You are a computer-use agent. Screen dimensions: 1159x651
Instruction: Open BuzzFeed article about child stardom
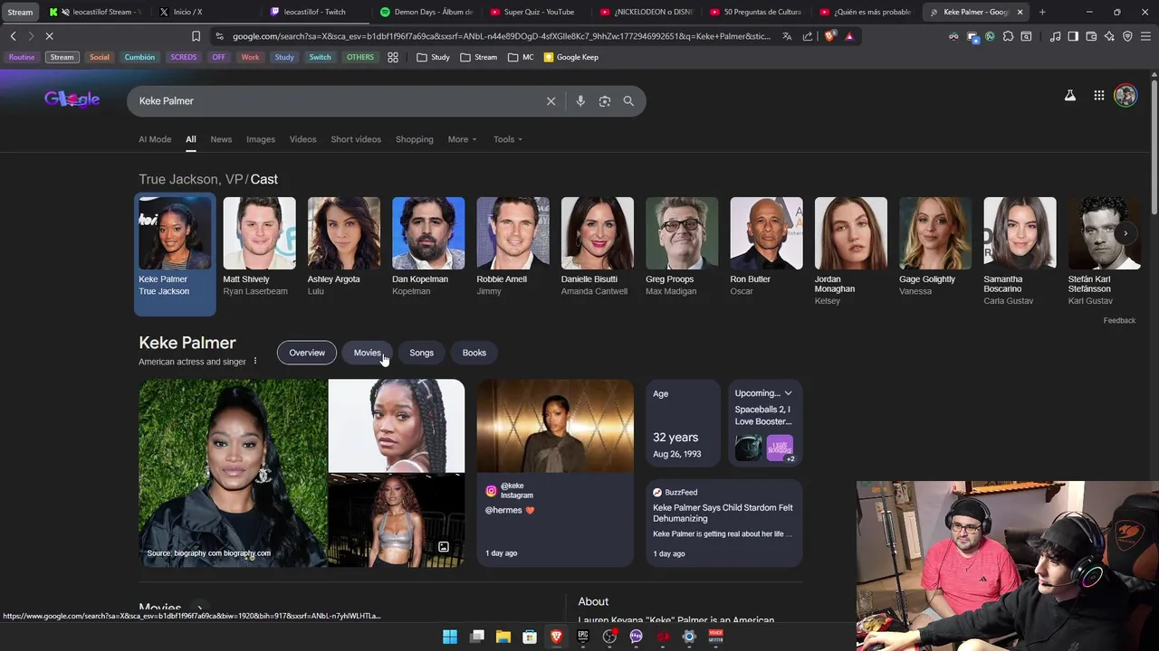(x=723, y=523)
